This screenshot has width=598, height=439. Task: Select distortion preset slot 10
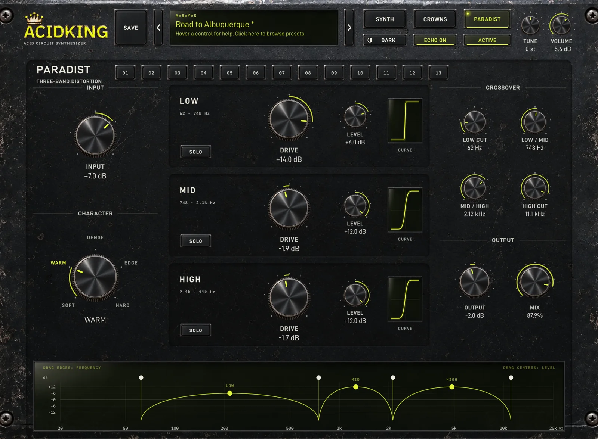click(x=360, y=73)
